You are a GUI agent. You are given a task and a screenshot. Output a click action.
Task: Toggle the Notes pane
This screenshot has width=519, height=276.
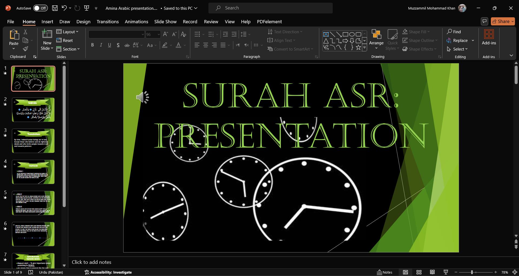(x=384, y=272)
